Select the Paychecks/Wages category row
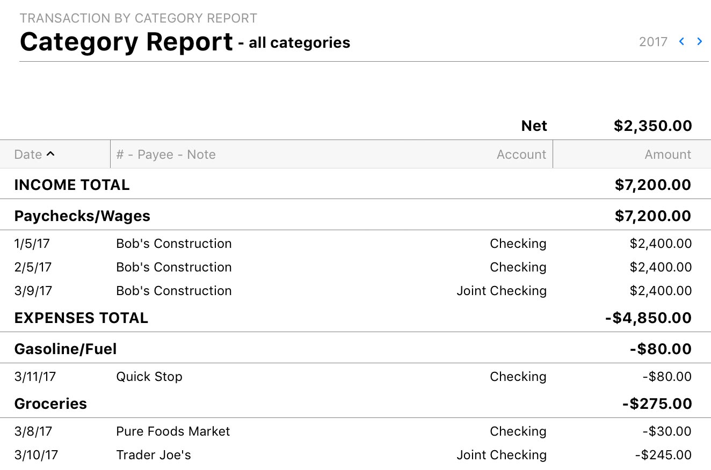Image resolution: width=711 pixels, height=470 pixels. coord(82,216)
